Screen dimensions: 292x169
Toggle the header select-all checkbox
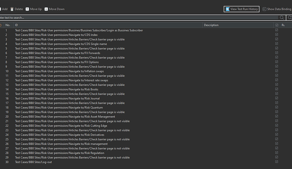coord(277,25)
